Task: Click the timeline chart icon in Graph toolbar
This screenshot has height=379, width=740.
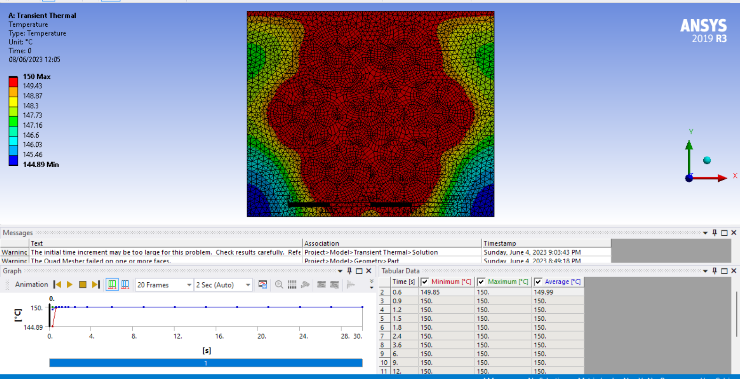Action: 351,285
